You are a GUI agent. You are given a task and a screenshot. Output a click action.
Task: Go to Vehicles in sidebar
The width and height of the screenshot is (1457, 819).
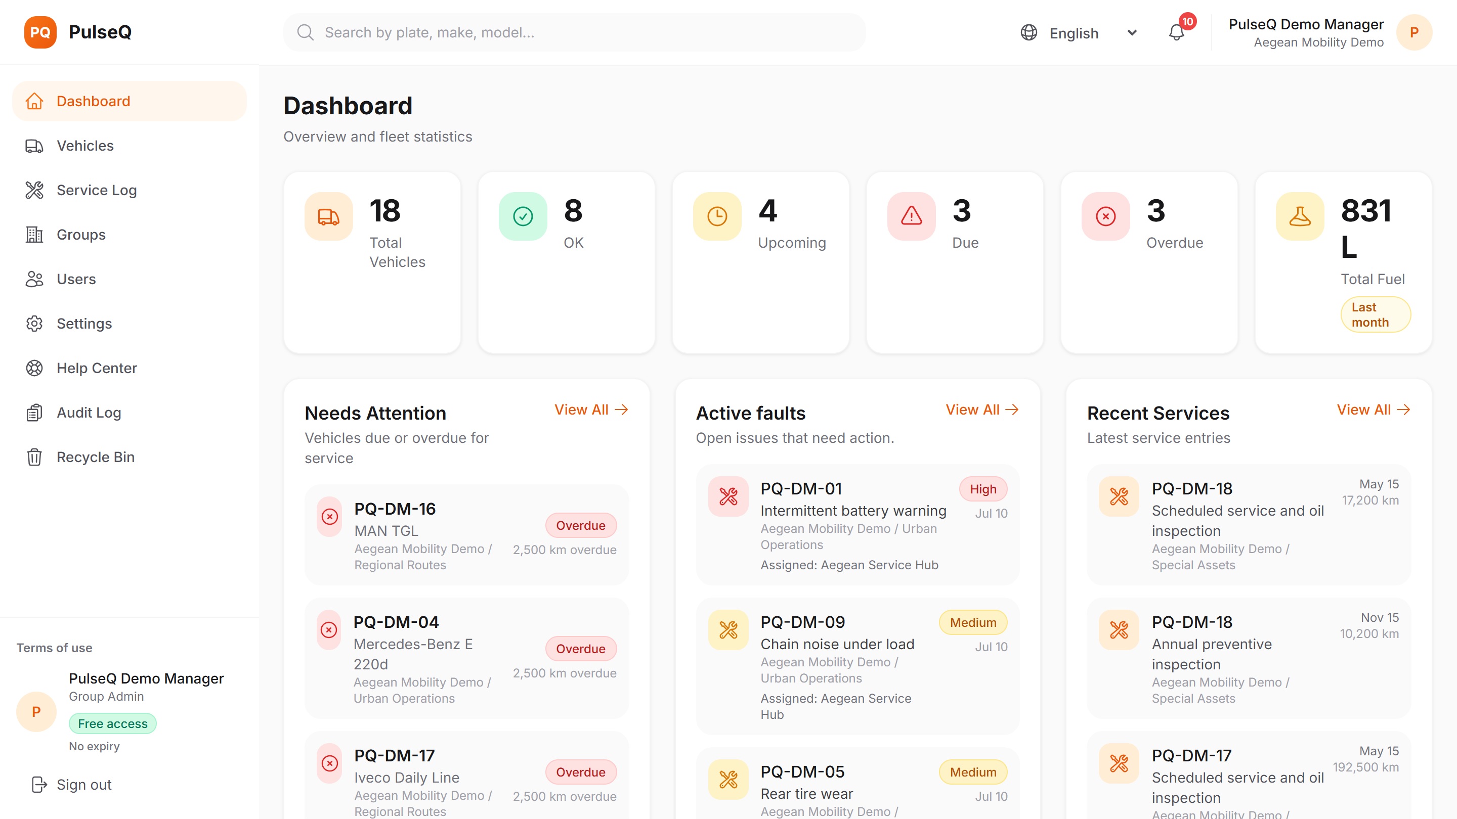point(130,146)
